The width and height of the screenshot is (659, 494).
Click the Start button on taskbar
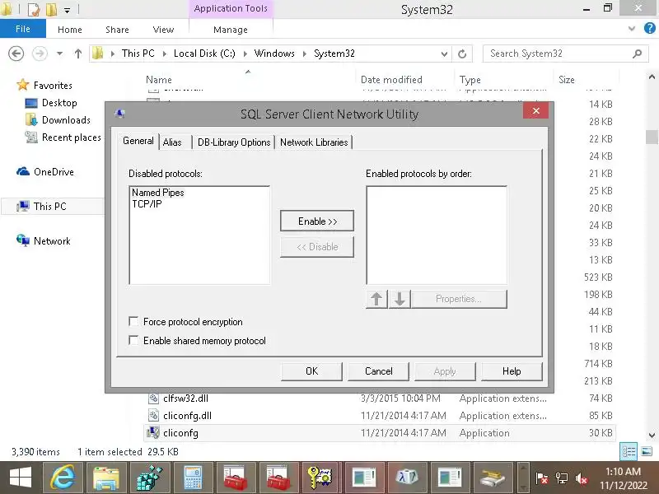[20, 478]
